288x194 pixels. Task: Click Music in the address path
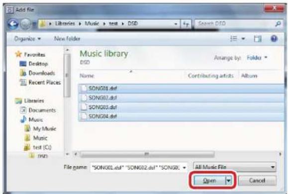(x=92, y=24)
